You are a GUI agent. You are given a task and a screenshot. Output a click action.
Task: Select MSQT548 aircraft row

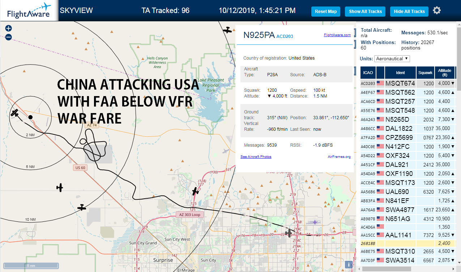(407, 111)
